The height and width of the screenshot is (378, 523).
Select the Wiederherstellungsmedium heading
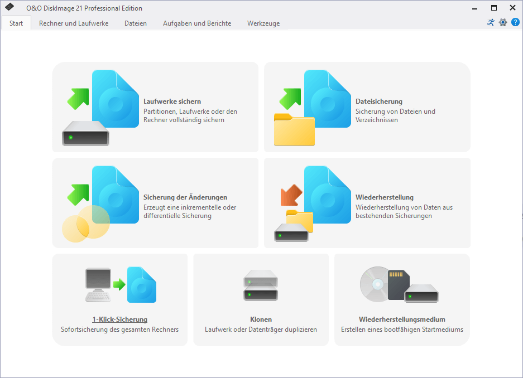point(402,319)
